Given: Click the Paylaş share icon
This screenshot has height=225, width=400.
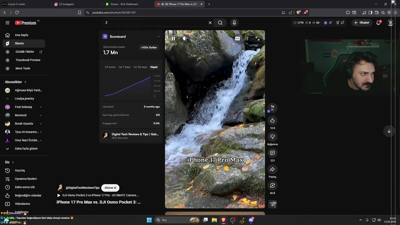Looking at the screenshot, I should click(x=272, y=169).
